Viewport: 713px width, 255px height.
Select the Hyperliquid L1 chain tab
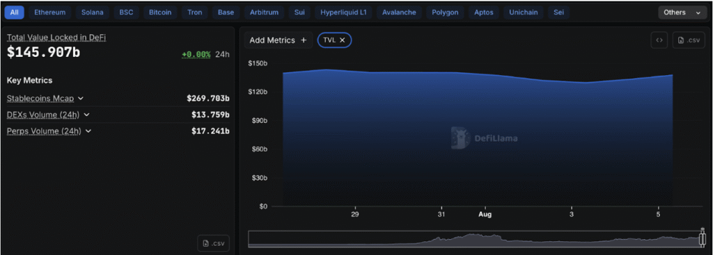pos(343,13)
